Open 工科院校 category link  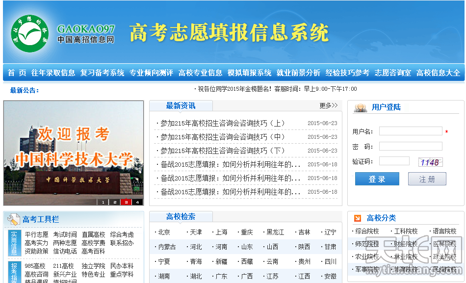tap(406, 232)
